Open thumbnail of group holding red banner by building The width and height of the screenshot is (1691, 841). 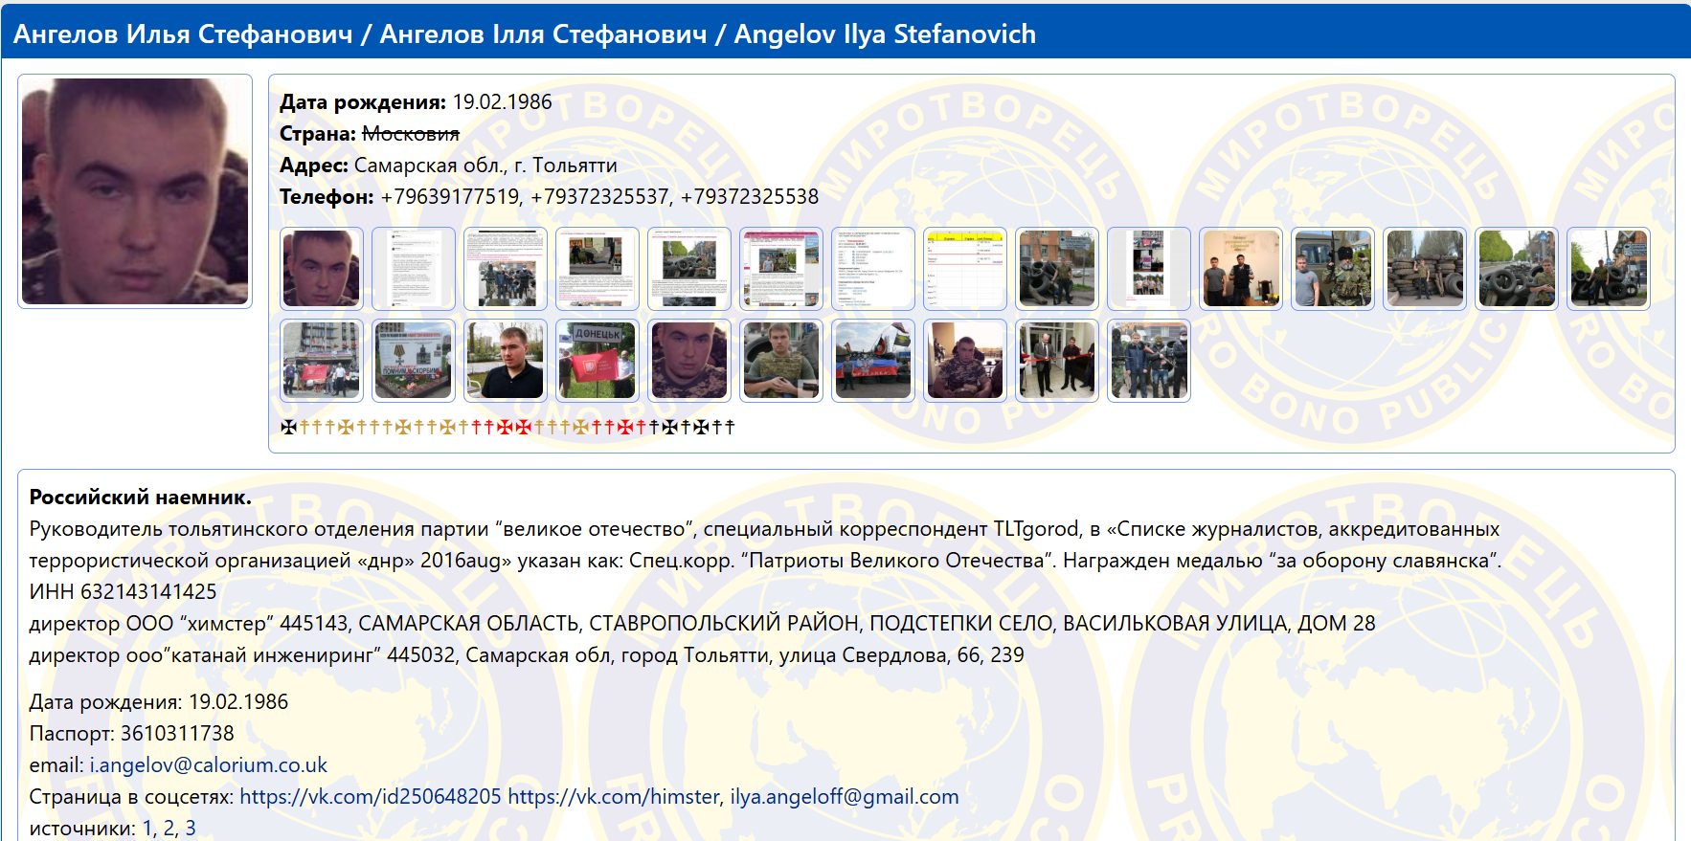click(x=322, y=361)
